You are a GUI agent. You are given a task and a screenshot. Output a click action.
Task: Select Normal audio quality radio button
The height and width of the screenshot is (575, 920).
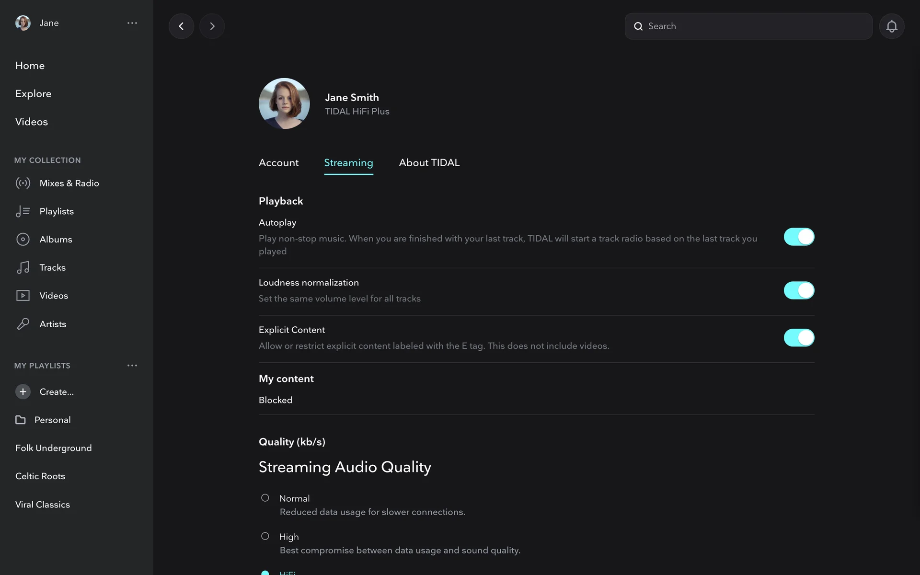[265, 498]
